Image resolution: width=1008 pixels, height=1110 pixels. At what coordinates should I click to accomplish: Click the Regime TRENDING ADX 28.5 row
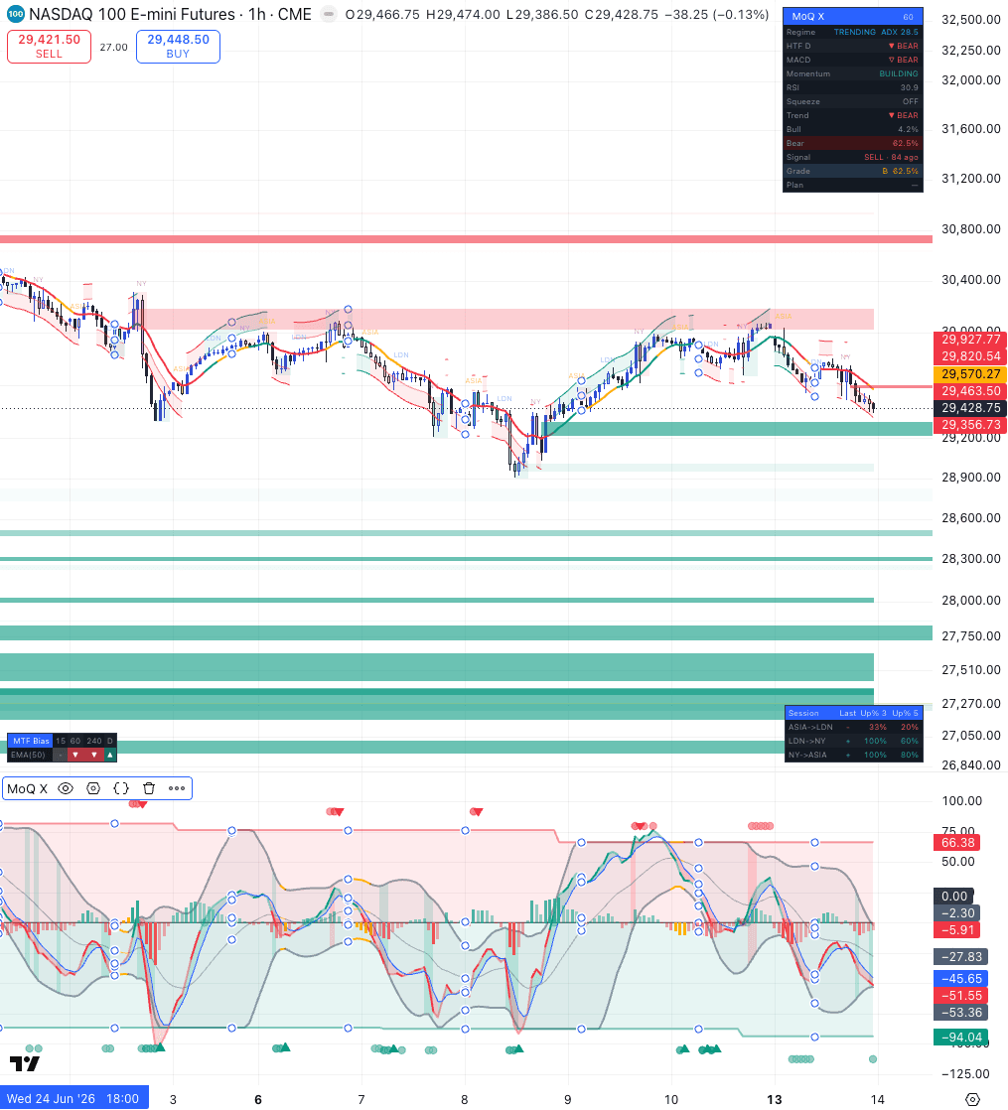pyautogui.click(x=852, y=32)
